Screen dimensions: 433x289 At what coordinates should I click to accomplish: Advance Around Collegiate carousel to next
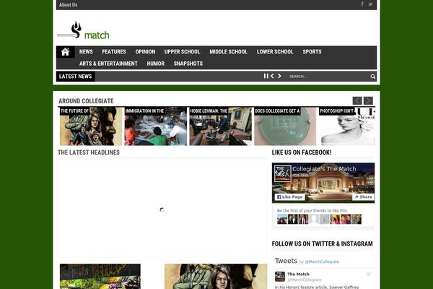368,100
